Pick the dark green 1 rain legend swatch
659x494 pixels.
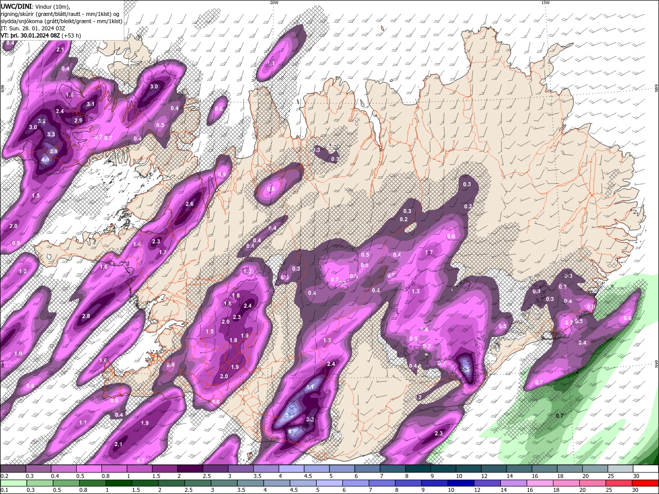click(119, 483)
